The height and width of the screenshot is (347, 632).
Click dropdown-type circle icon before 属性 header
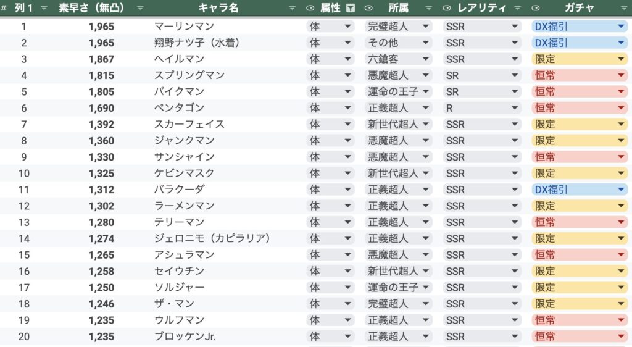click(310, 8)
